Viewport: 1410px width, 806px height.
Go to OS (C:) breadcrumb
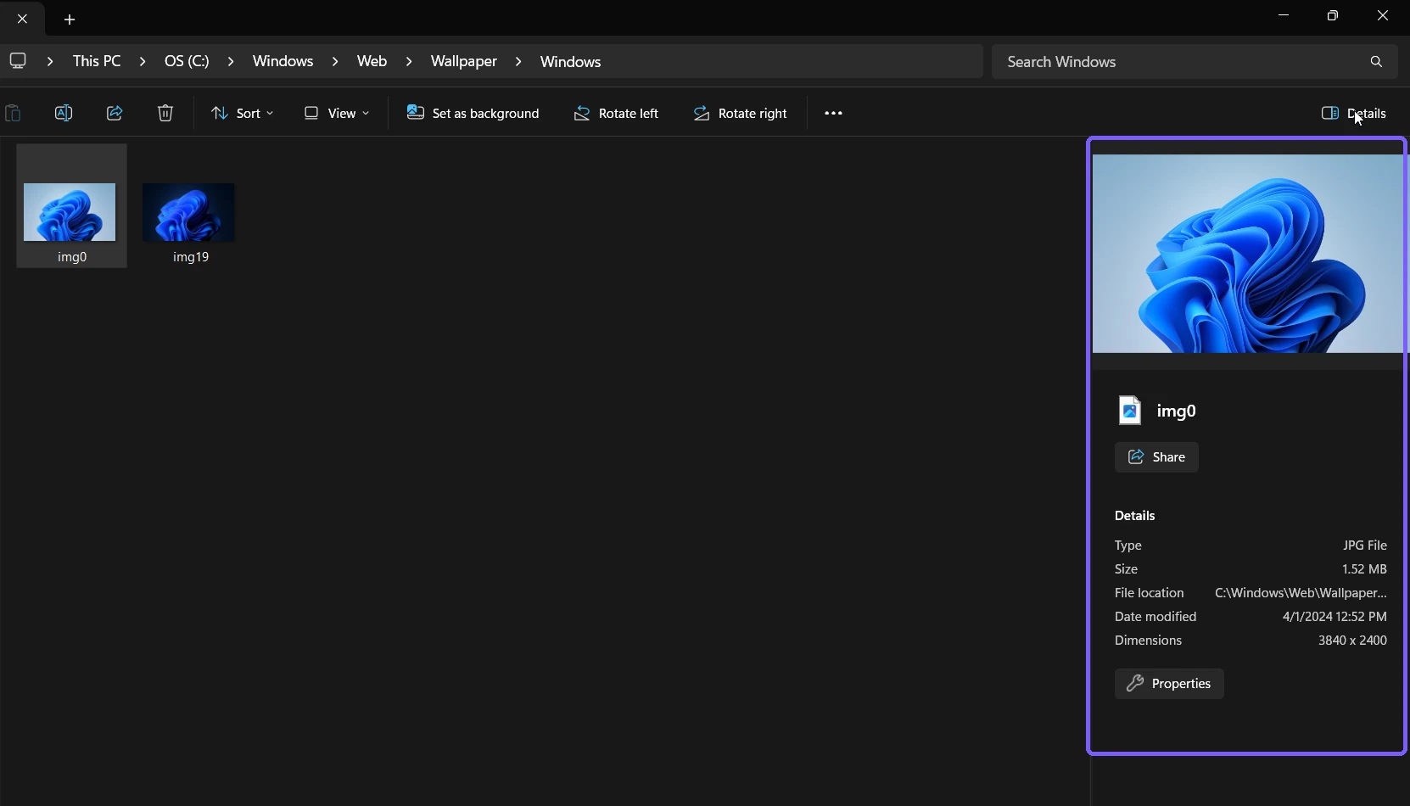click(x=187, y=61)
